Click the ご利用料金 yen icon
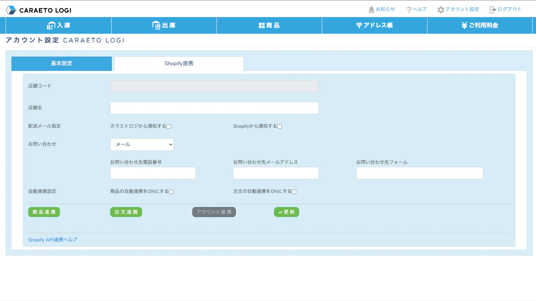 coord(464,25)
